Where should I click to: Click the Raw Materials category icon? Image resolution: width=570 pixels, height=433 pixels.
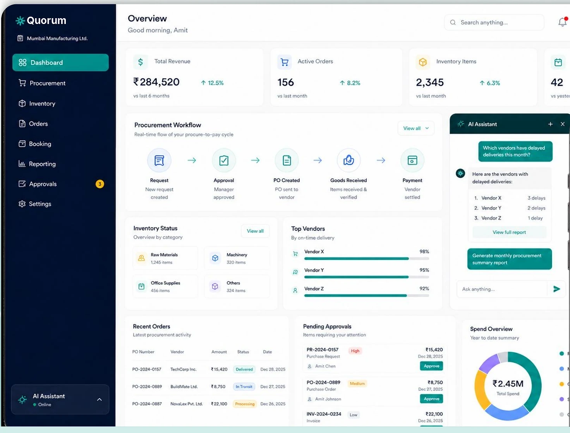[141, 258]
